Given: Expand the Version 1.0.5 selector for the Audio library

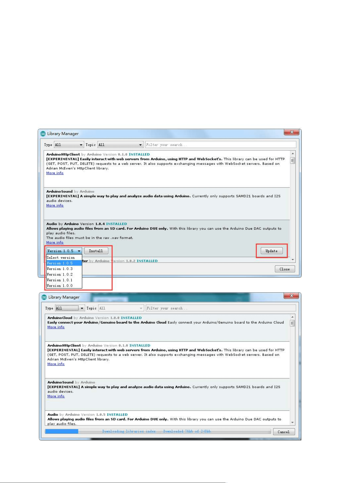Looking at the screenshot, I should (64, 251).
